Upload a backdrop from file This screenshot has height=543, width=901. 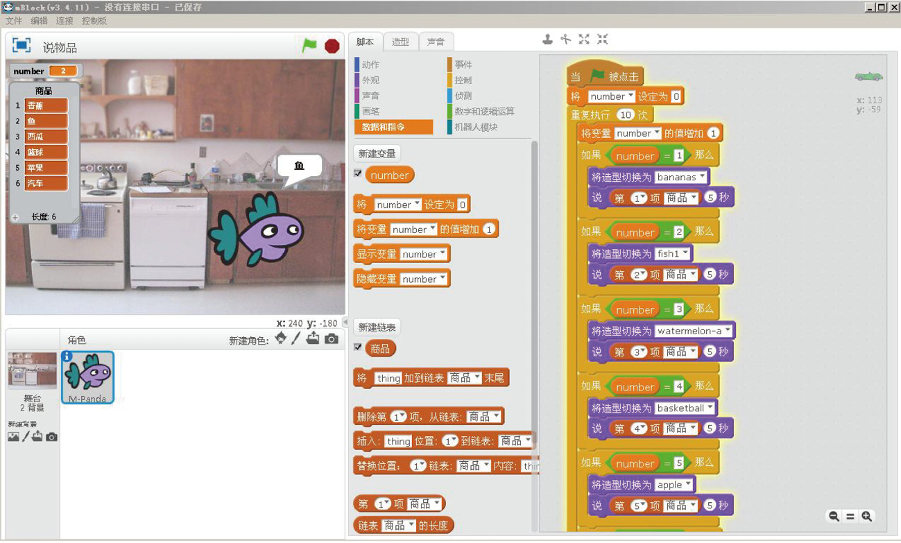click(37, 437)
